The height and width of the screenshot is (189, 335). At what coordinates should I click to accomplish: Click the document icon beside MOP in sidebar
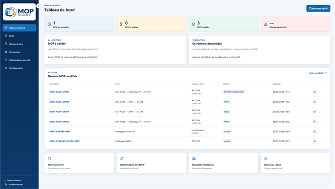tap(6, 36)
